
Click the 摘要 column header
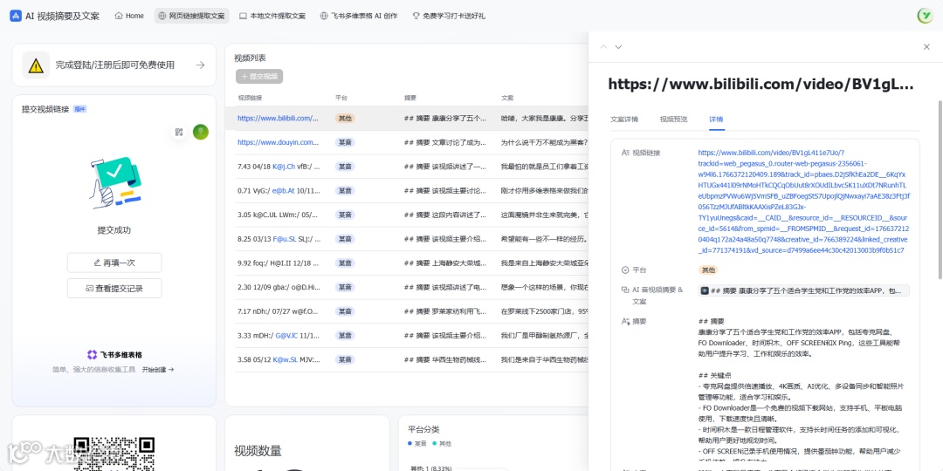410,98
